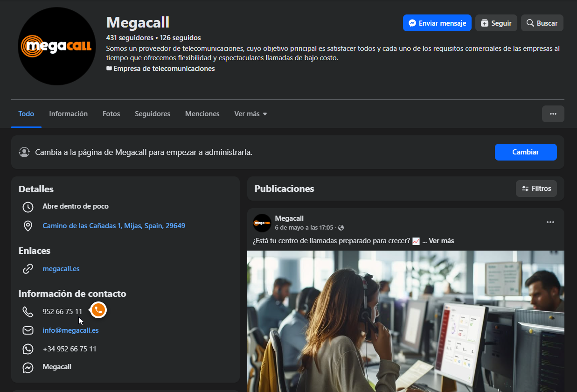This screenshot has height=392, width=577.
Task: Select the Todo tab
Action: [x=26, y=114]
